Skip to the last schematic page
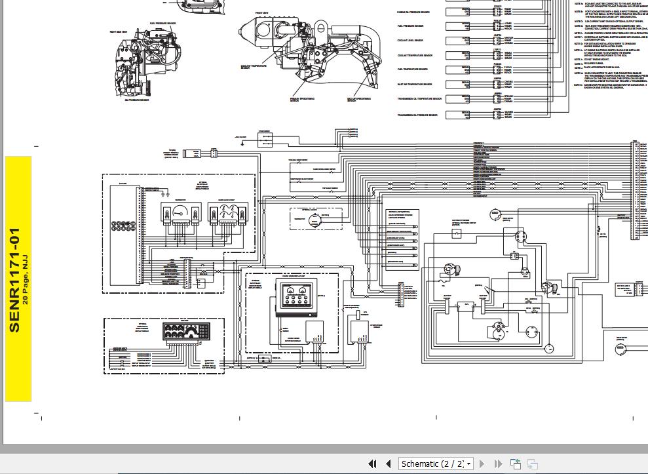648x474 pixels. coord(497,464)
